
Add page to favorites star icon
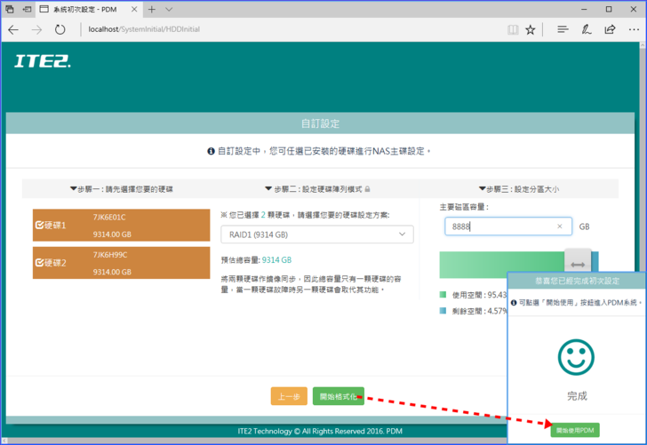coord(531,29)
